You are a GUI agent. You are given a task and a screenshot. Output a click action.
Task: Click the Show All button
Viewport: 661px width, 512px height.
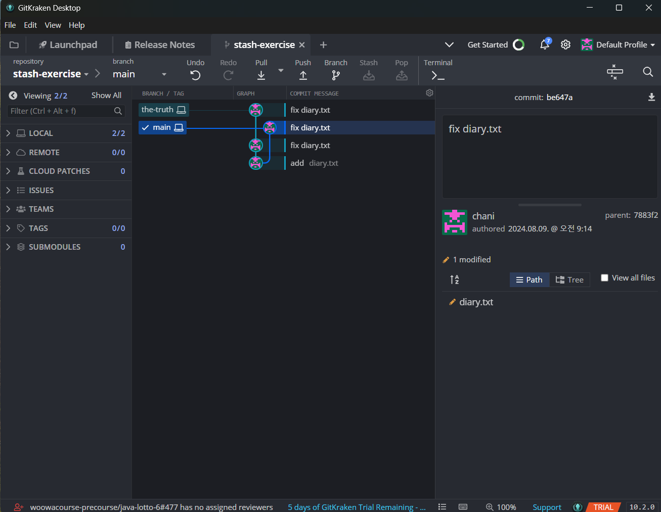[x=106, y=95]
